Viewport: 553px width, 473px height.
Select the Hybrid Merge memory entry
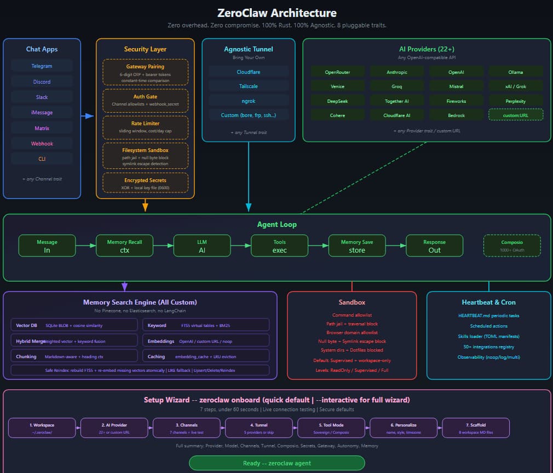(x=73, y=340)
